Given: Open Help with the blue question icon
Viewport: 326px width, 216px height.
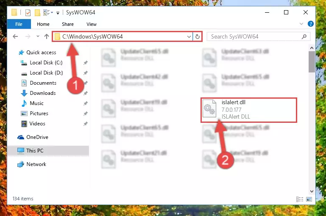Looking at the screenshot, I should click(x=310, y=24).
